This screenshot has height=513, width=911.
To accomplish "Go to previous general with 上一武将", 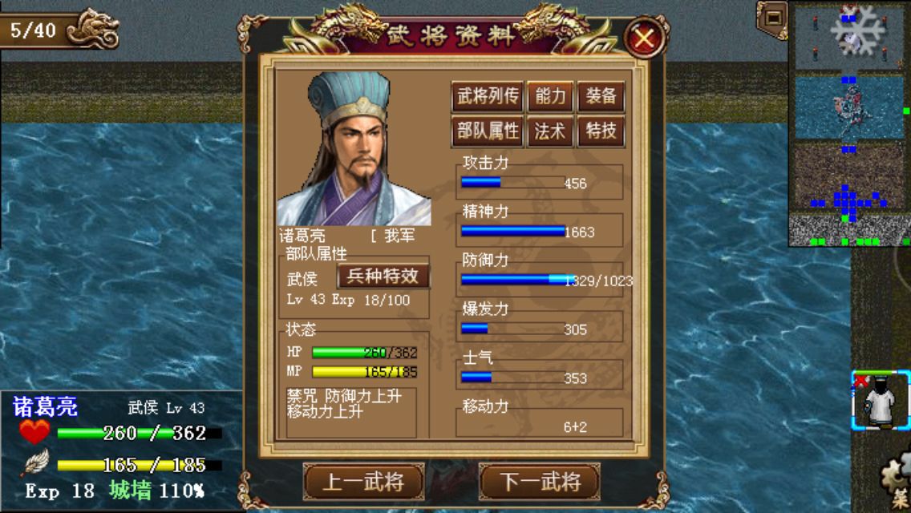I will pos(364,482).
